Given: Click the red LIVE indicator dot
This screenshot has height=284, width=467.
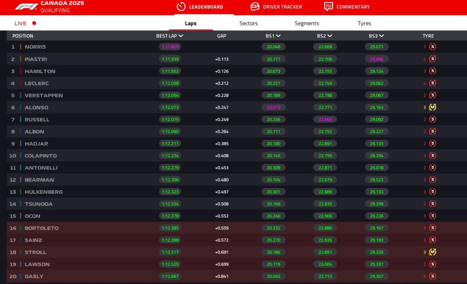Looking at the screenshot, I should click(34, 23).
